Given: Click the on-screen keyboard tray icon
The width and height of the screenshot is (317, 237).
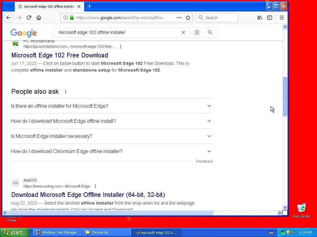Looking at the screenshot, I should [x=271, y=233].
